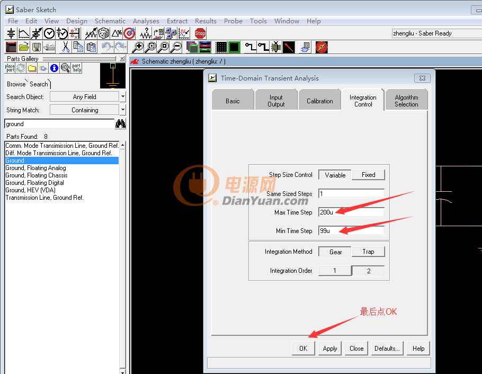This screenshot has height=374, width=482.
Task: Click the Same Sized Steps field
Action: tap(351, 194)
